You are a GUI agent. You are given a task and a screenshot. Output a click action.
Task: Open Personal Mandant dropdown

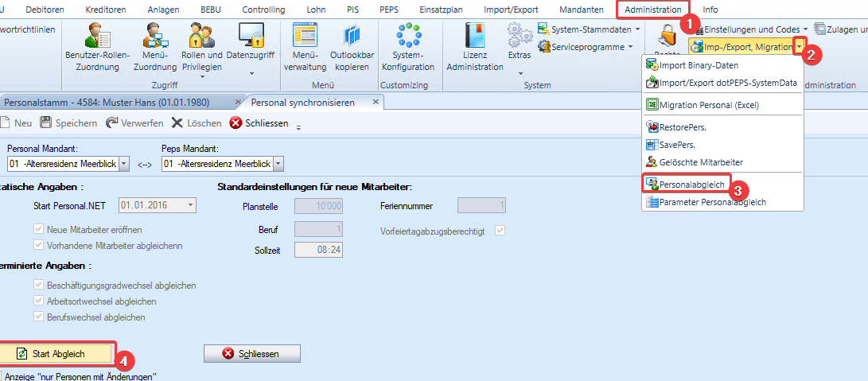coord(124,164)
